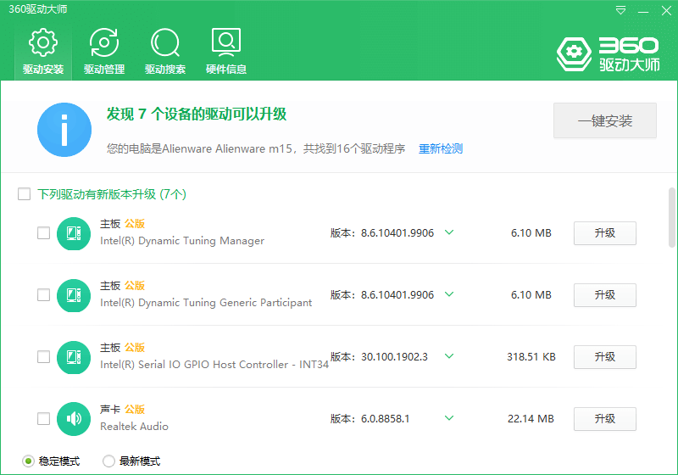Viewport: 678px width, 475px height.
Task: Expand version dropdown for Realtek Audio
Action: [449, 418]
